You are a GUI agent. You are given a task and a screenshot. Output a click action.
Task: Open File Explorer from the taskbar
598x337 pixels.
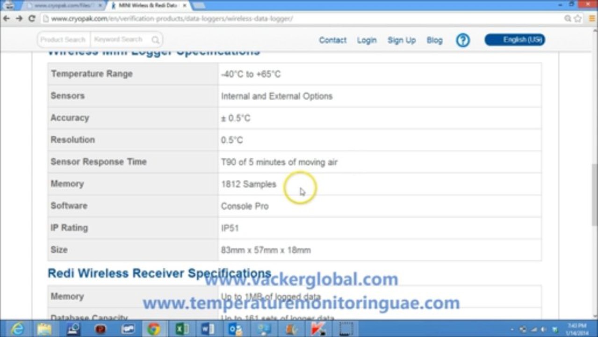(x=44, y=329)
